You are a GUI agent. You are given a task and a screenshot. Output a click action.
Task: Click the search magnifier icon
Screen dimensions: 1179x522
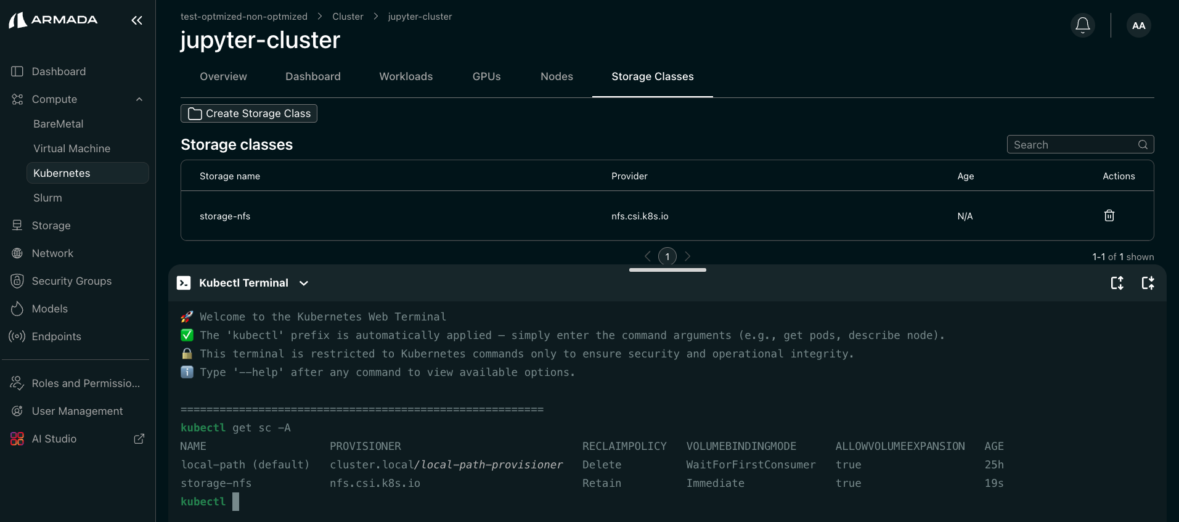[x=1143, y=145]
